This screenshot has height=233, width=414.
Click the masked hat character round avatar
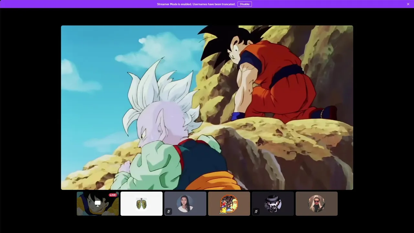point(273,204)
